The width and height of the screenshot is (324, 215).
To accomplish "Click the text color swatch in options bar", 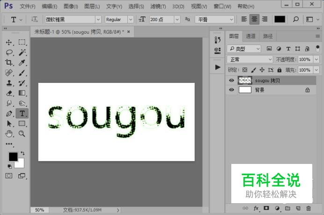I will tap(280, 19).
